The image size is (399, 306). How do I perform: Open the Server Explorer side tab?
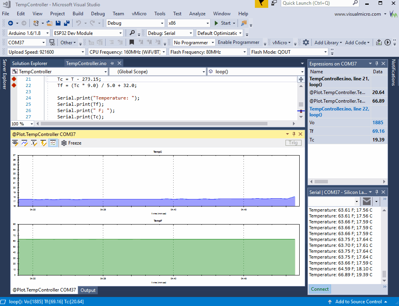pos(4,74)
